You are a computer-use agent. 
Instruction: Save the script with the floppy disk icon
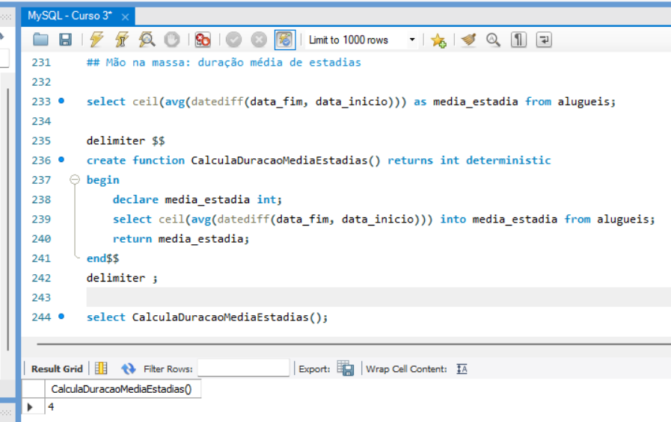65,40
